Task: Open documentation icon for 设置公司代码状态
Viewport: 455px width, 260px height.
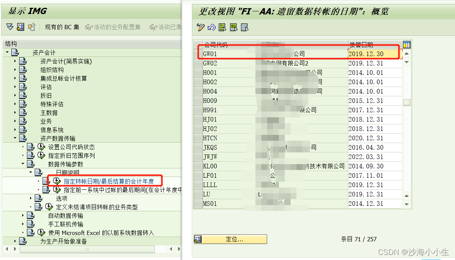Action: pos(31,147)
